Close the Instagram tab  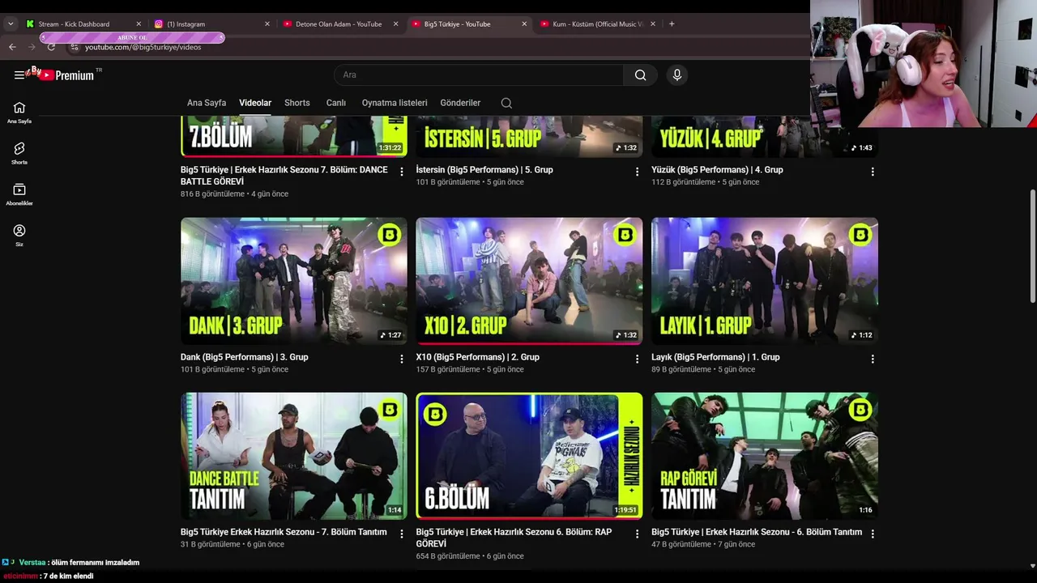tap(267, 24)
